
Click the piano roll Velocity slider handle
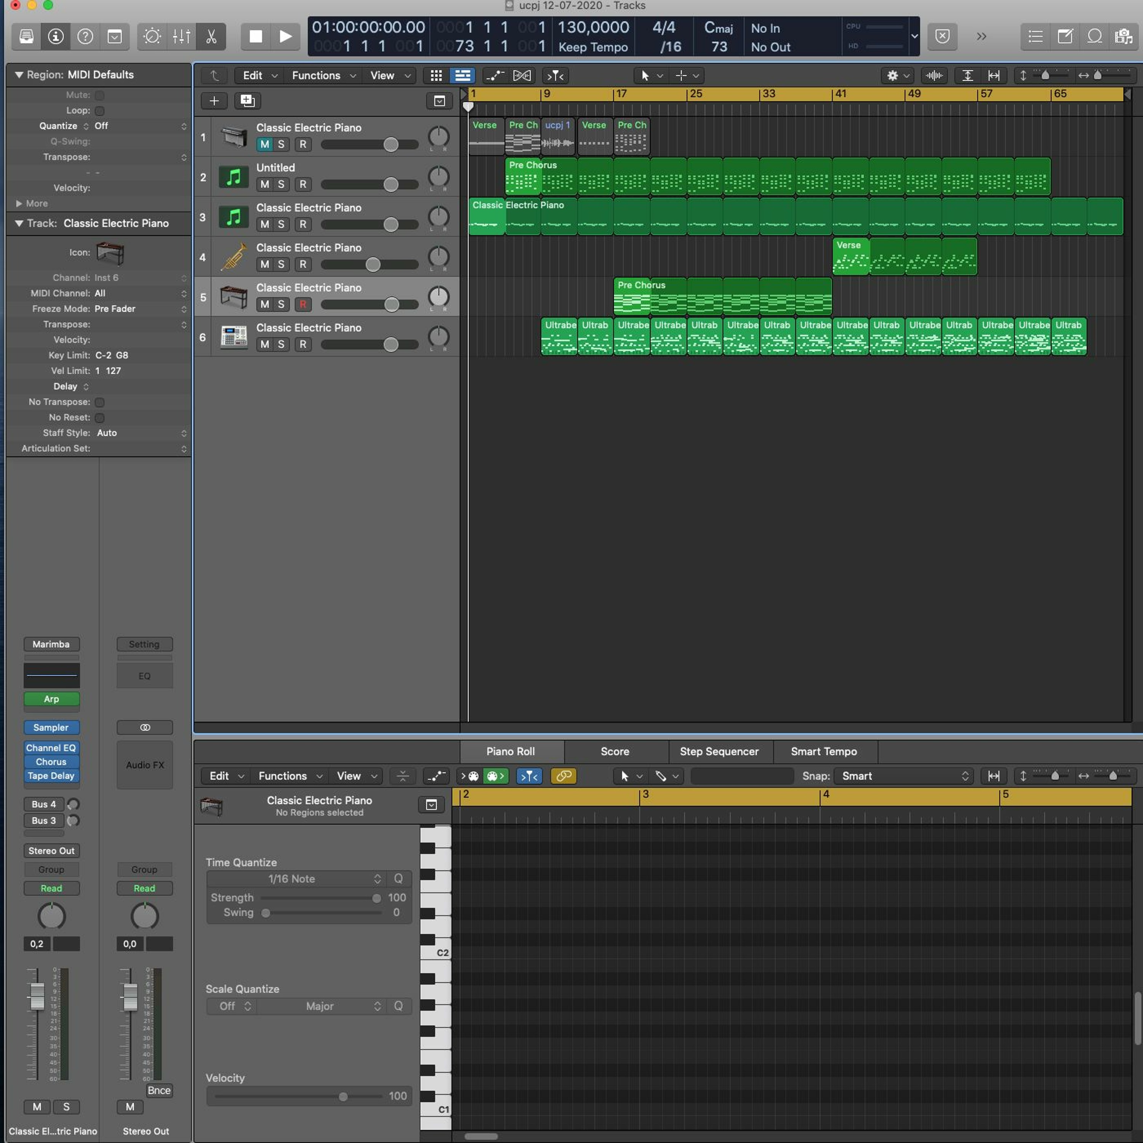point(343,1096)
